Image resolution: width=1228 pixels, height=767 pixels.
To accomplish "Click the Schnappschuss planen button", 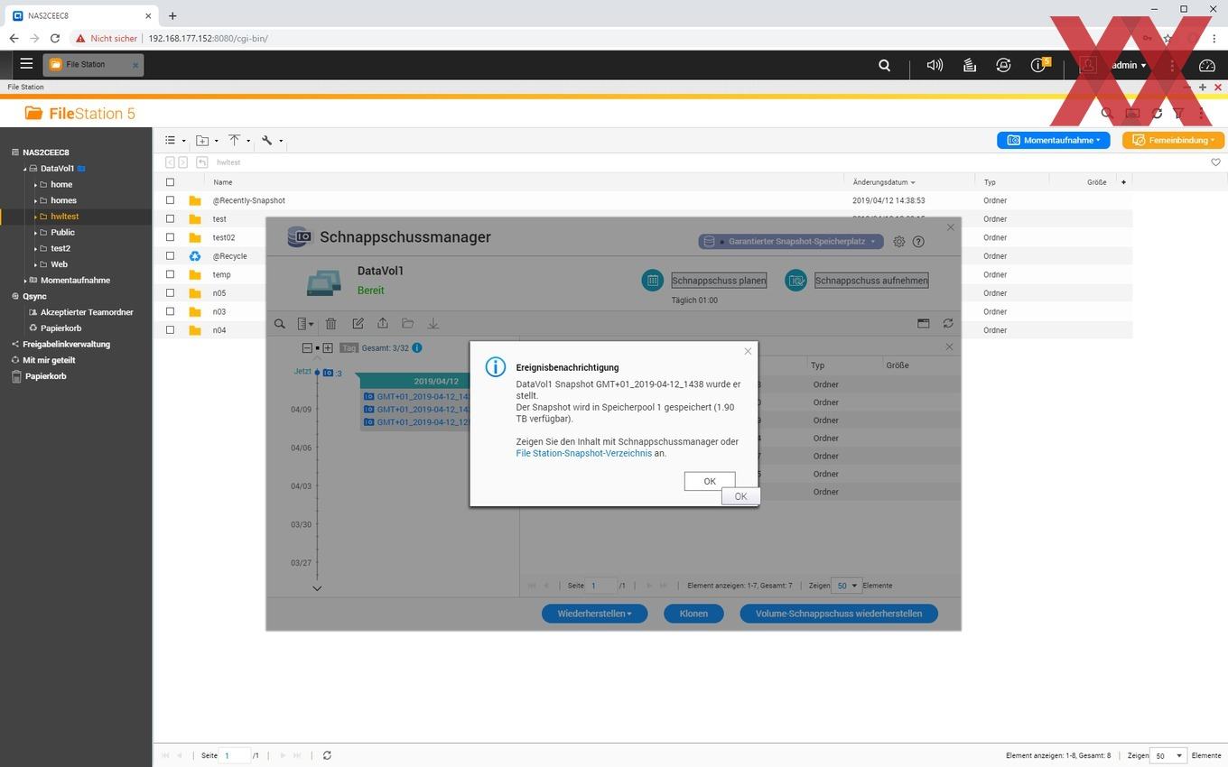I will click(719, 281).
